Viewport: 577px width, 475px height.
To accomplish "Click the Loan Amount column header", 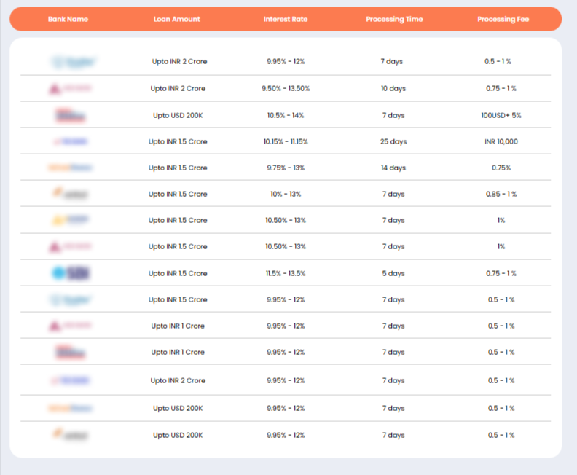I will tap(176, 19).
